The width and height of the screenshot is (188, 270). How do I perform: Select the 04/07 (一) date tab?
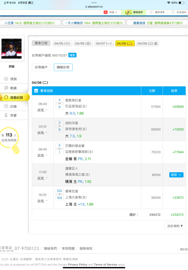pos(104,43)
